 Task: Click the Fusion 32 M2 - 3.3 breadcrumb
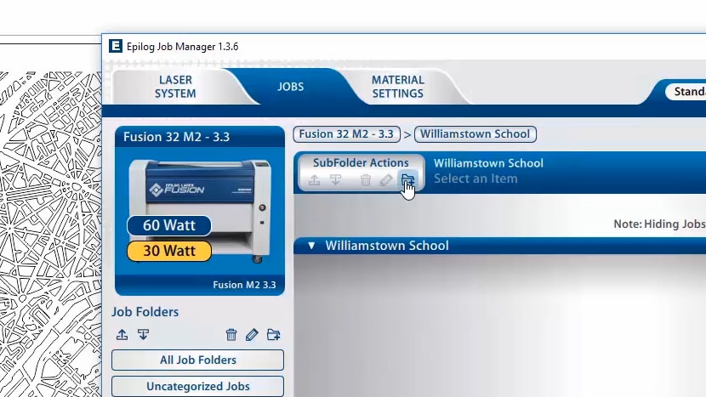coord(346,134)
